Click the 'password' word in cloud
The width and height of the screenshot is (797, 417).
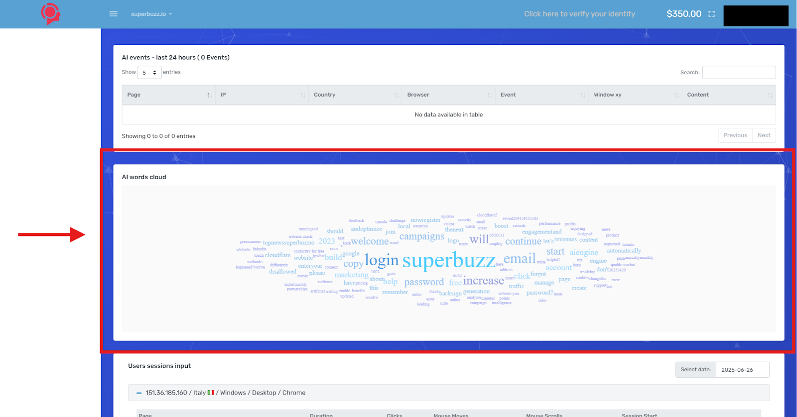click(x=424, y=282)
